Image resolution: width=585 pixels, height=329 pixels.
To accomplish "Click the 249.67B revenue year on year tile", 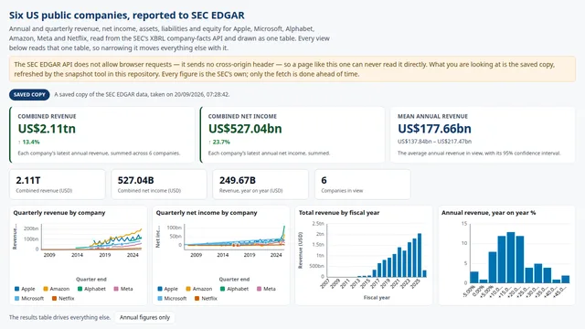I will pyautogui.click(x=261, y=185).
